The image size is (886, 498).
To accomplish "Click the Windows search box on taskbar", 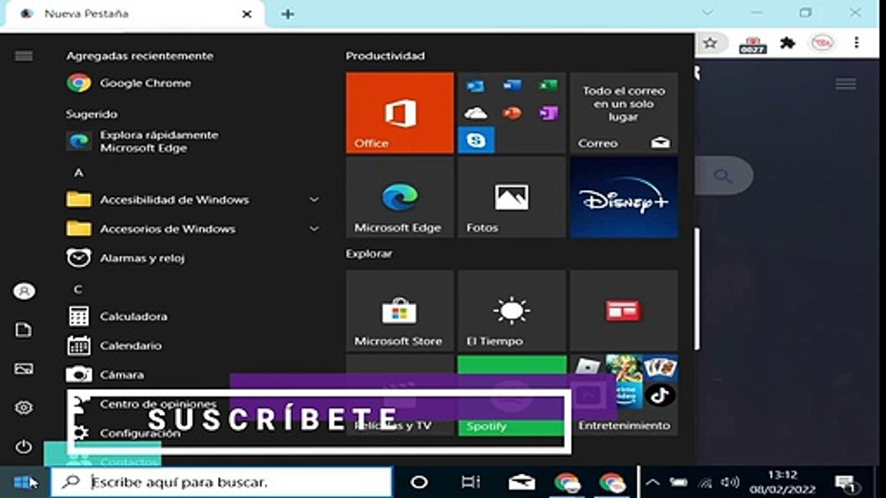I will 221,482.
